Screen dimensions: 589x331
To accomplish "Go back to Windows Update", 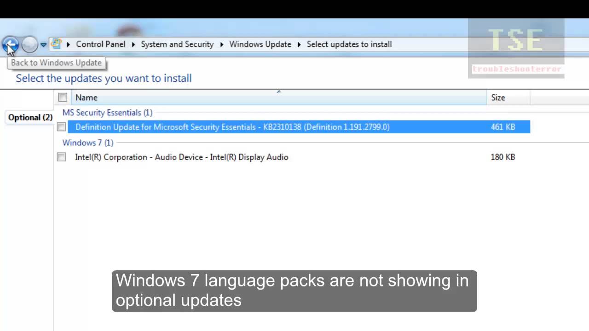I will (10, 45).
